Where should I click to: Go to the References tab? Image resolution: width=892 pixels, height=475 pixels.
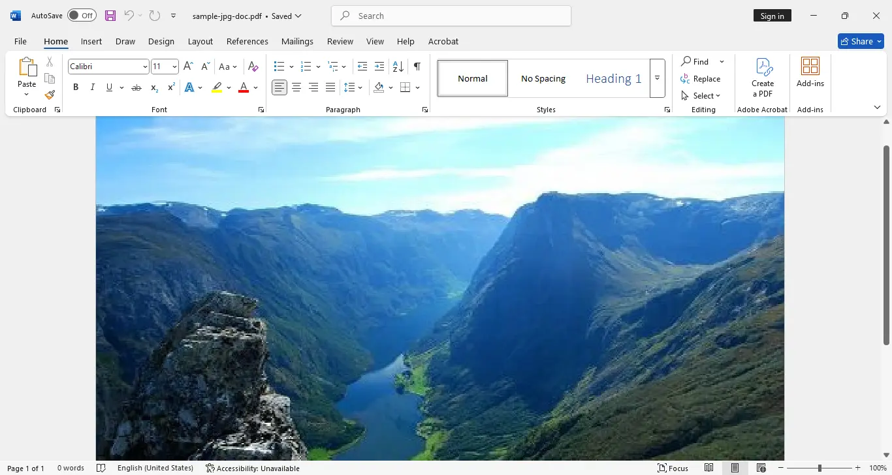pos(247,41)
